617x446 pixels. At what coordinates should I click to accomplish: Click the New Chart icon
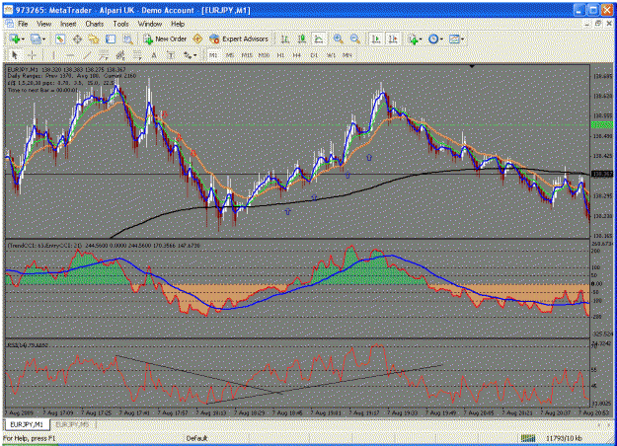16,38
